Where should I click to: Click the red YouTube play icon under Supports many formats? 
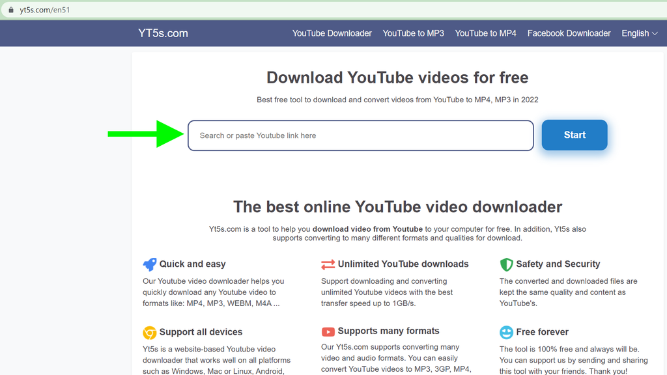[x=328, y=331]
